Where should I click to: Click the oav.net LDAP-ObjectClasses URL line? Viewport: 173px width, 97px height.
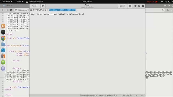[x=57, y=14]
